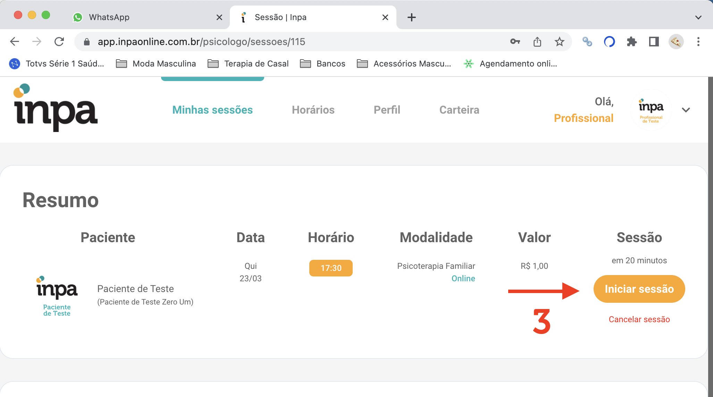Click the Paciente de Teste avatar
This screenshot has height=397, width=713.
[x=57, y=296]
